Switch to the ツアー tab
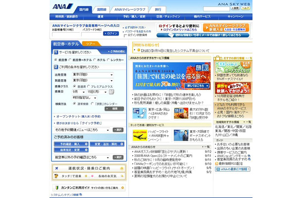The width and height of the screenshot is (302, 198). point(91,44)
